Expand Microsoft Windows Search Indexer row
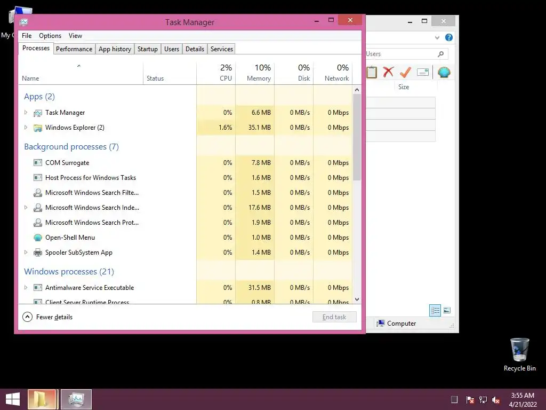The width and height of the screenshot is (546, 410). click(26, 208)
